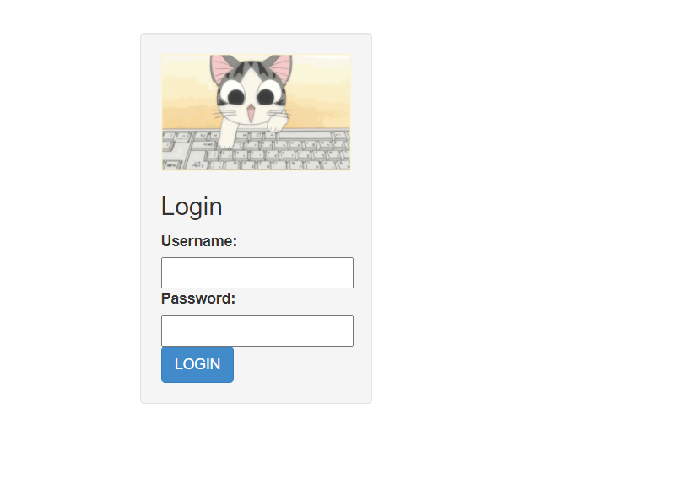The height and width of the screenshot is (484, 687).
Task: Click the cartoon cat banner image
Action: coord(256,112)
